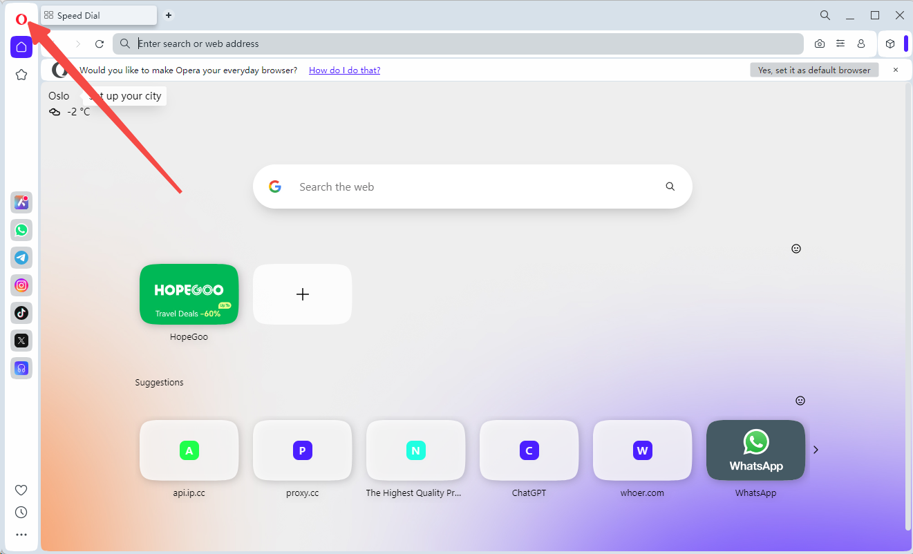Open the ChatGPT suggestion tile
The height and width of the screenshot is (554, 913).
point(529,450)
